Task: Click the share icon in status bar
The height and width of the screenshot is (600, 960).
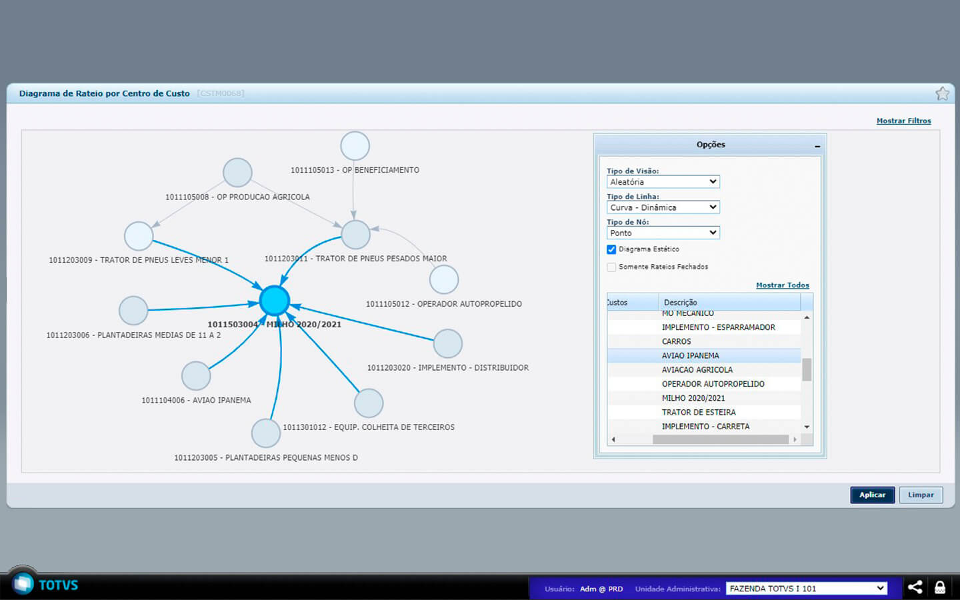Action: point(915,587)
